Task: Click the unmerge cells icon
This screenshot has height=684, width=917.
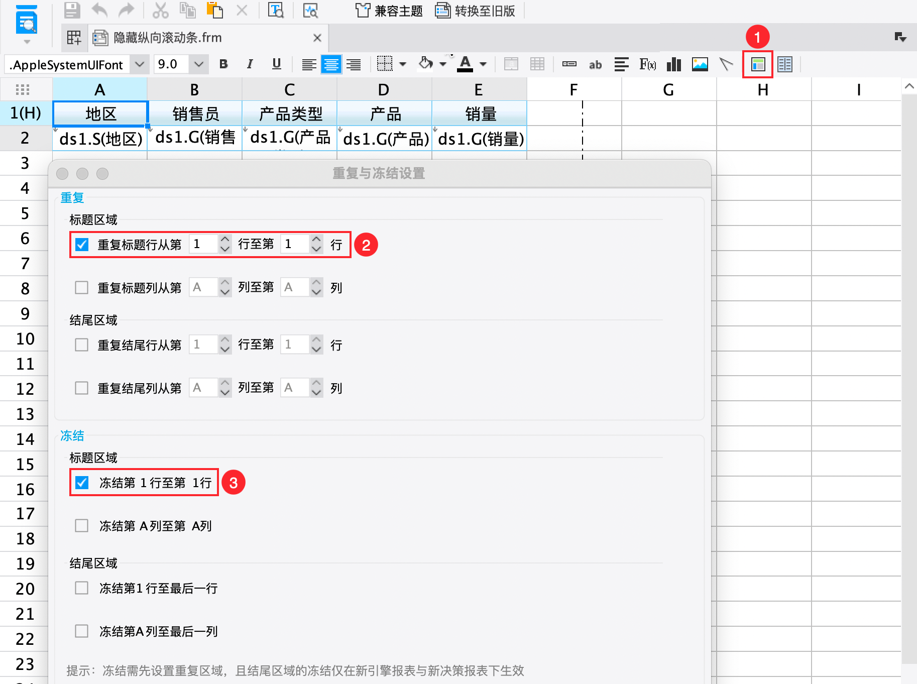Action: coord(537,64)
